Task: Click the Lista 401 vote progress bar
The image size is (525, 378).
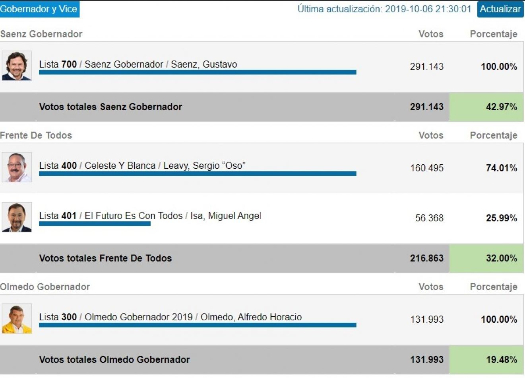Action: 95,224
